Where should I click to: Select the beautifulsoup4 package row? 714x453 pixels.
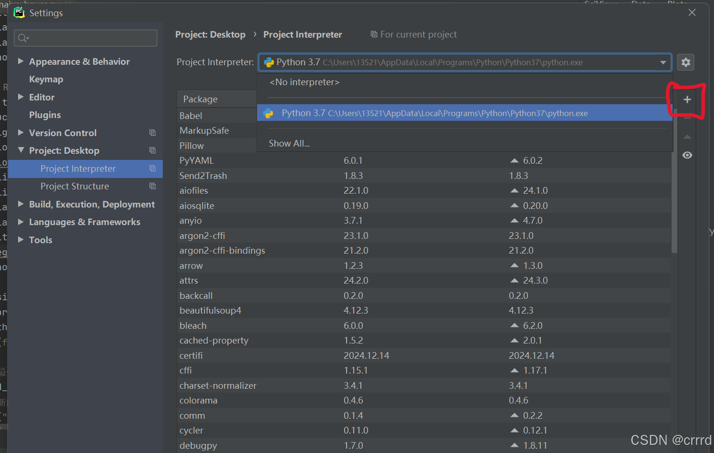[x=424, y=311]
